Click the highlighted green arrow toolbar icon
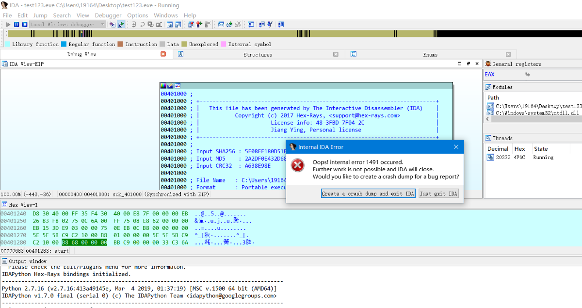The image size is (582, 308). click(120, 24)
